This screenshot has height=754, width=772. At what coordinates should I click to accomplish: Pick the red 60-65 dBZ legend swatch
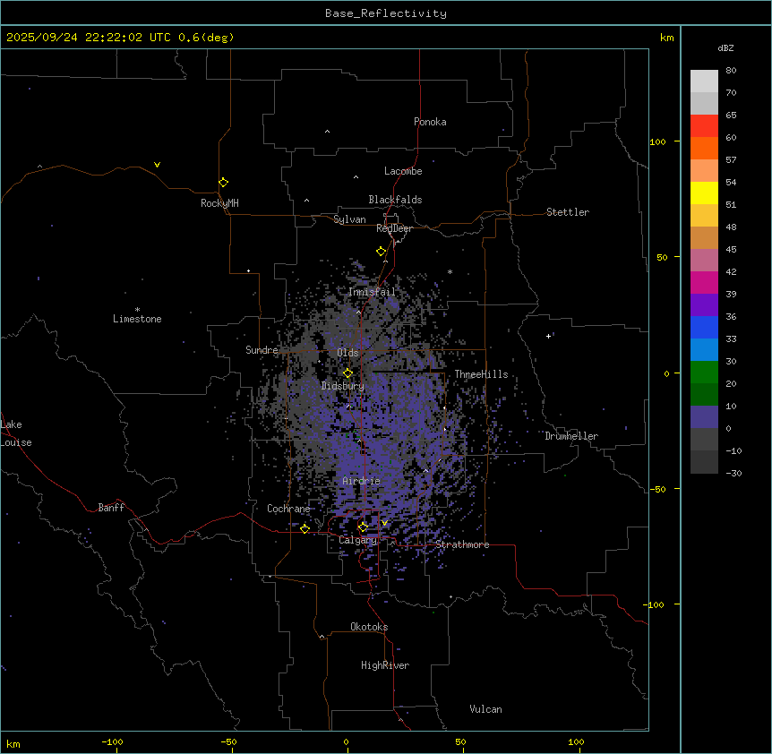coord(704,125)
